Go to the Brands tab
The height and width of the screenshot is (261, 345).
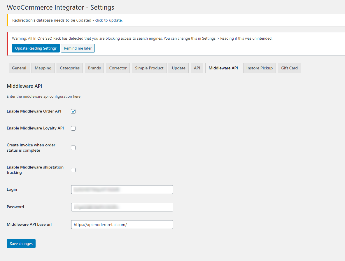pyautogui.click(x=94, y=68)
